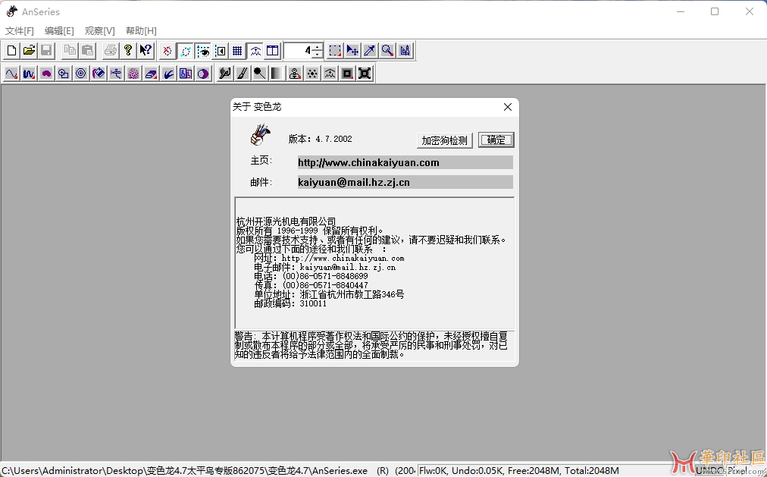This screenshot has width=767, height=477.
Task: Click the yellow question mark Help icon
Action: tap(128, 50)
